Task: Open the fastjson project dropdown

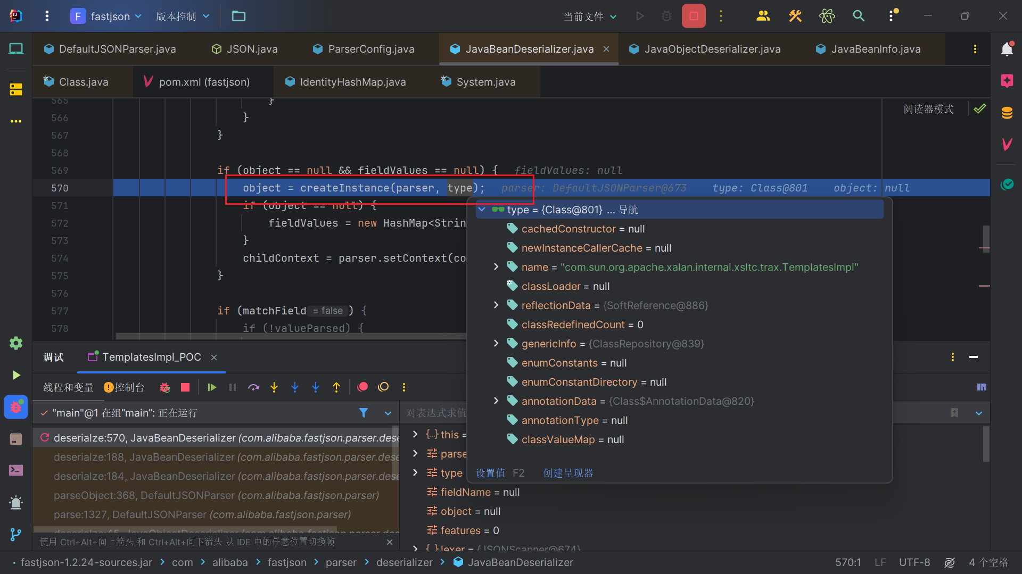Action: pyautogui.click(x=106, y=16)
